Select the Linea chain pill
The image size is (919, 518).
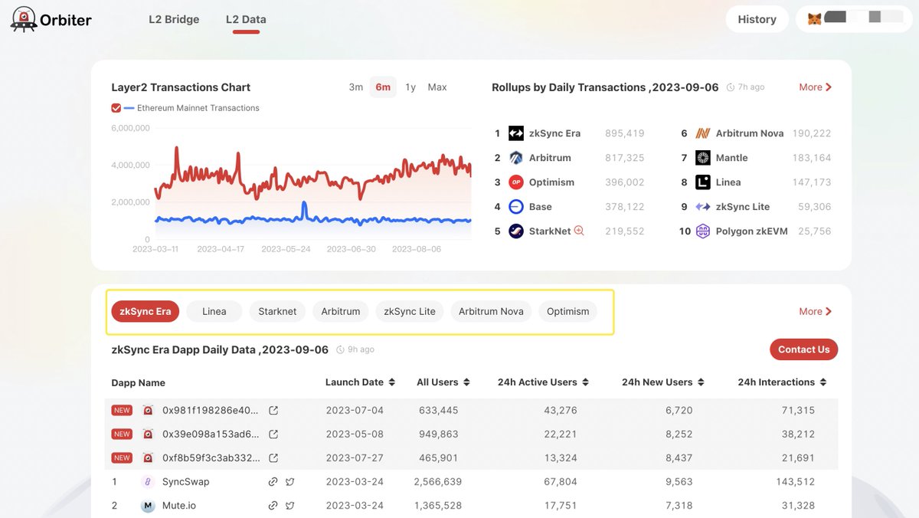point(214,311)
